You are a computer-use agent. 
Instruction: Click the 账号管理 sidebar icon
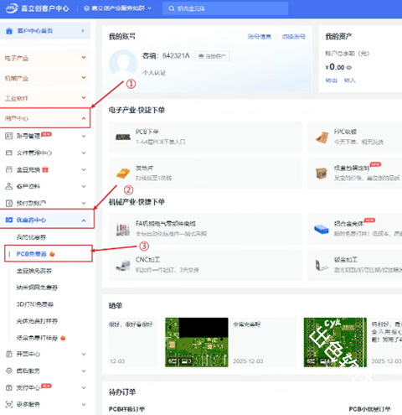click(9, 136)
